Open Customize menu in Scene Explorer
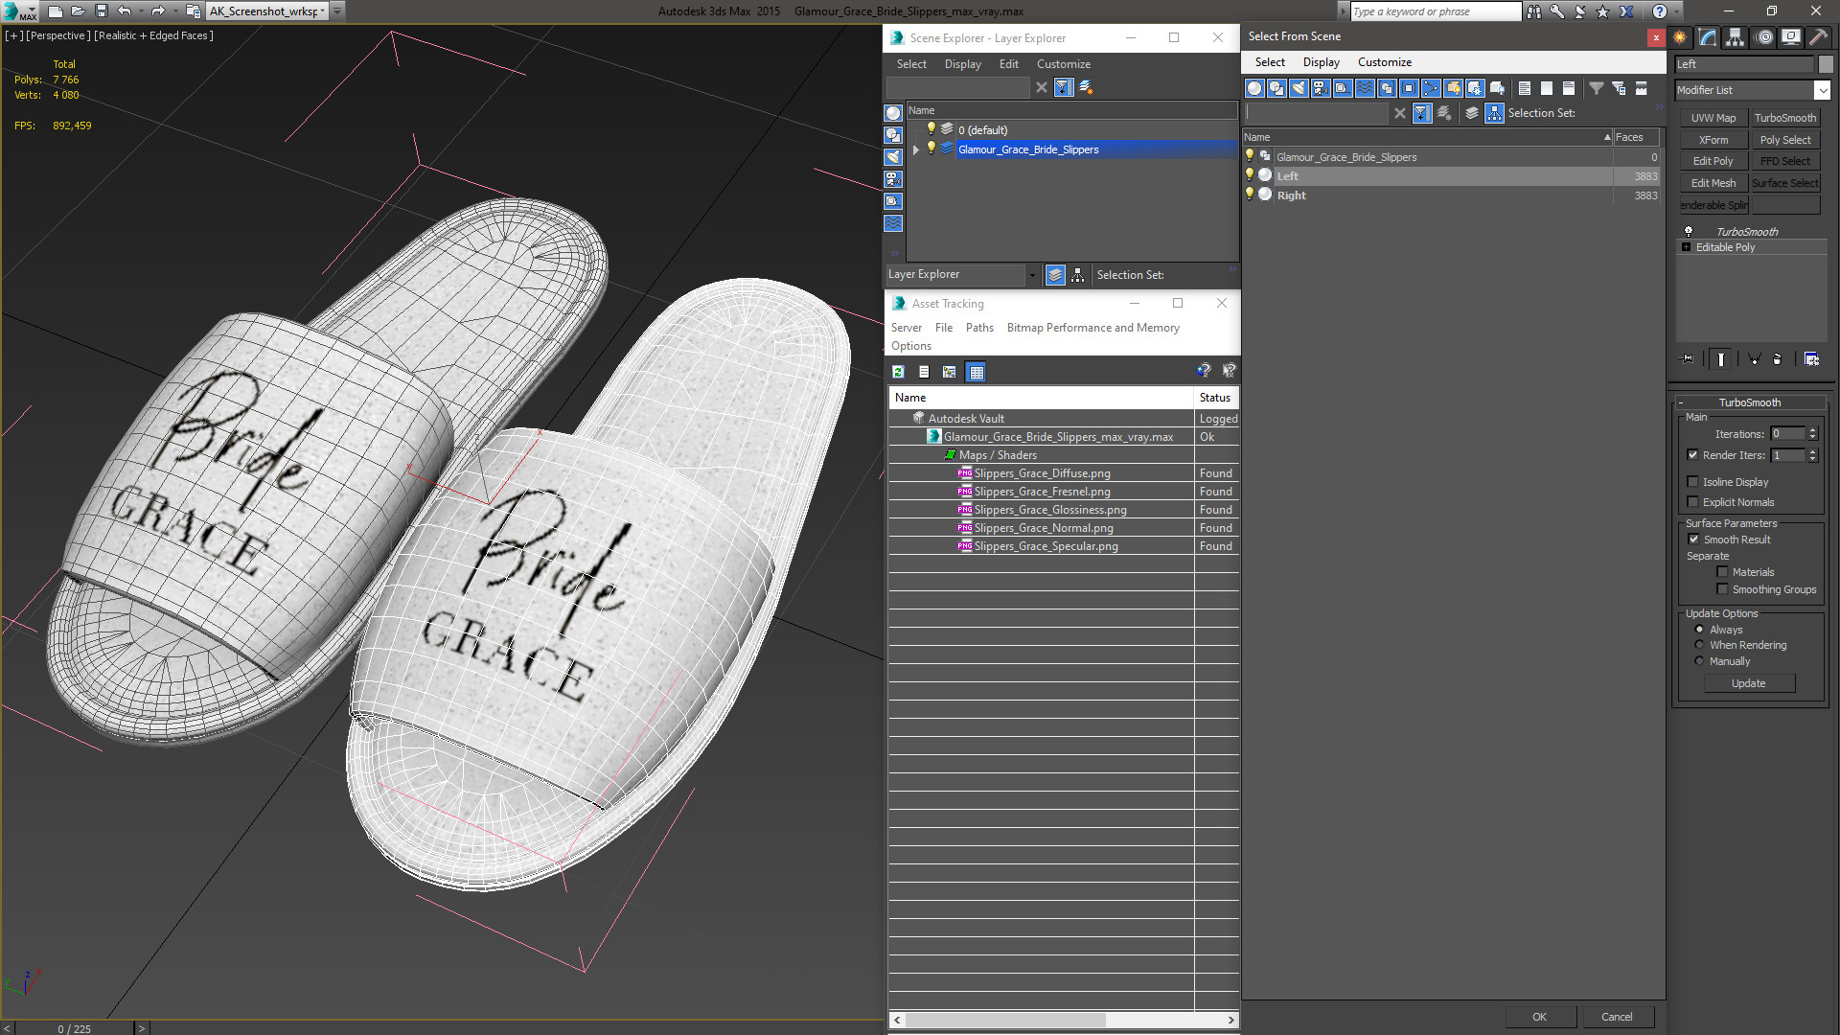 (1063, 64)
